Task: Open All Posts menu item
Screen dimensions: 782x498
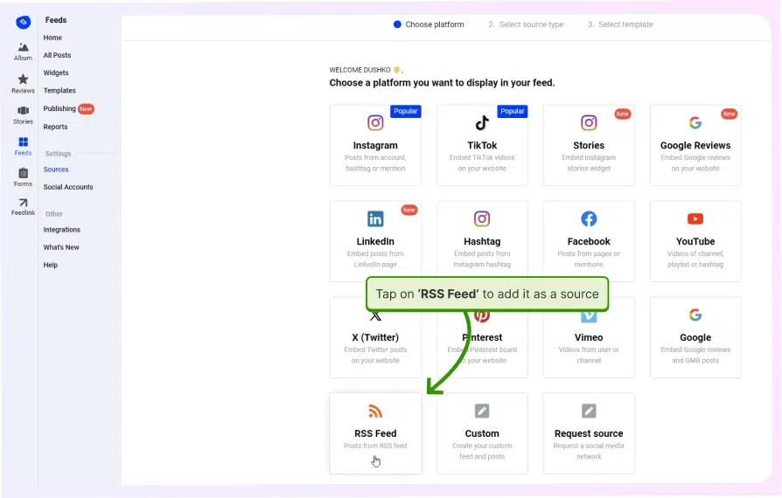Action: tap(57, 55)
